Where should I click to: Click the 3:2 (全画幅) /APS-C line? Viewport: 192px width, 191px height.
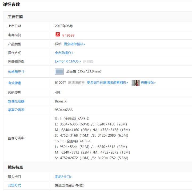[x=72, y=119]
